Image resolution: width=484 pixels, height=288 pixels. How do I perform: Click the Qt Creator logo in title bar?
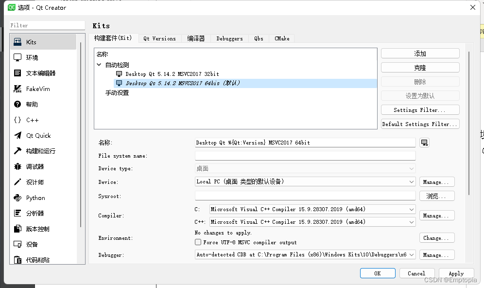[12, 7]
